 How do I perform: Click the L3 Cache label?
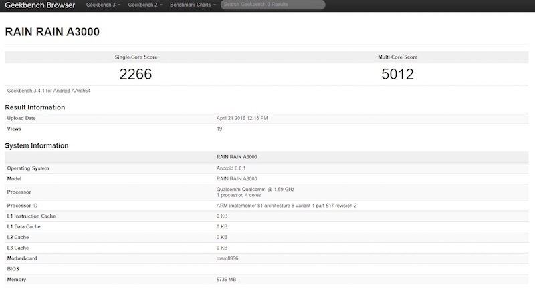(x=18, y=248)
